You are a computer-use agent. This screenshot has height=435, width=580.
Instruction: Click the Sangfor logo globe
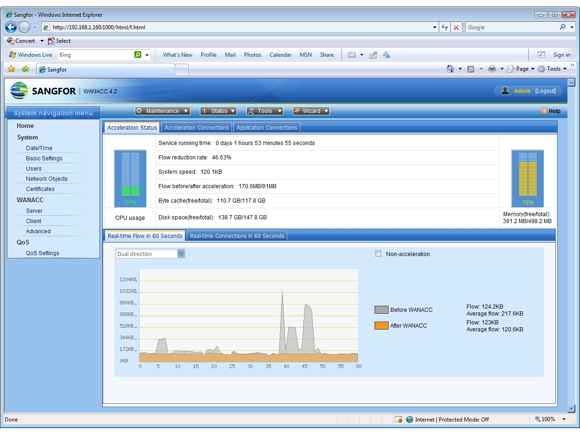click(x=19, y=91)
